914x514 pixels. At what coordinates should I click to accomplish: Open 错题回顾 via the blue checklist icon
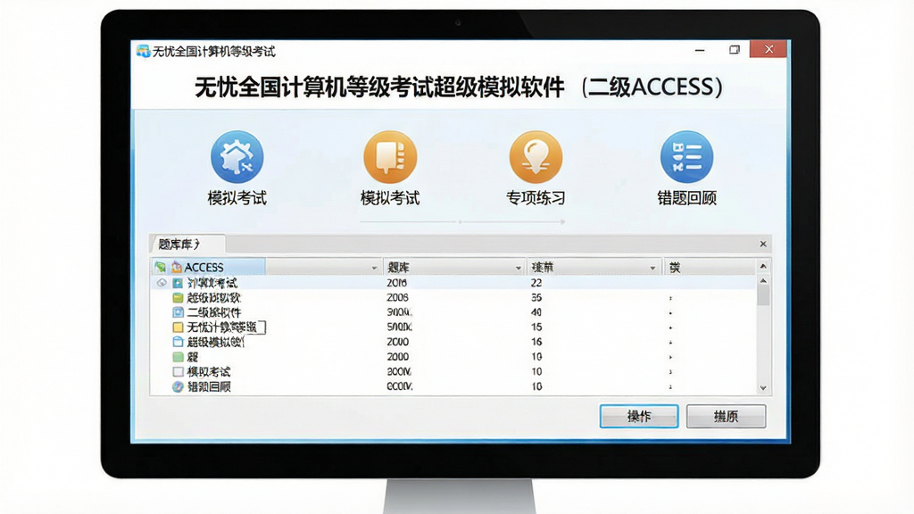pos(686,157)
